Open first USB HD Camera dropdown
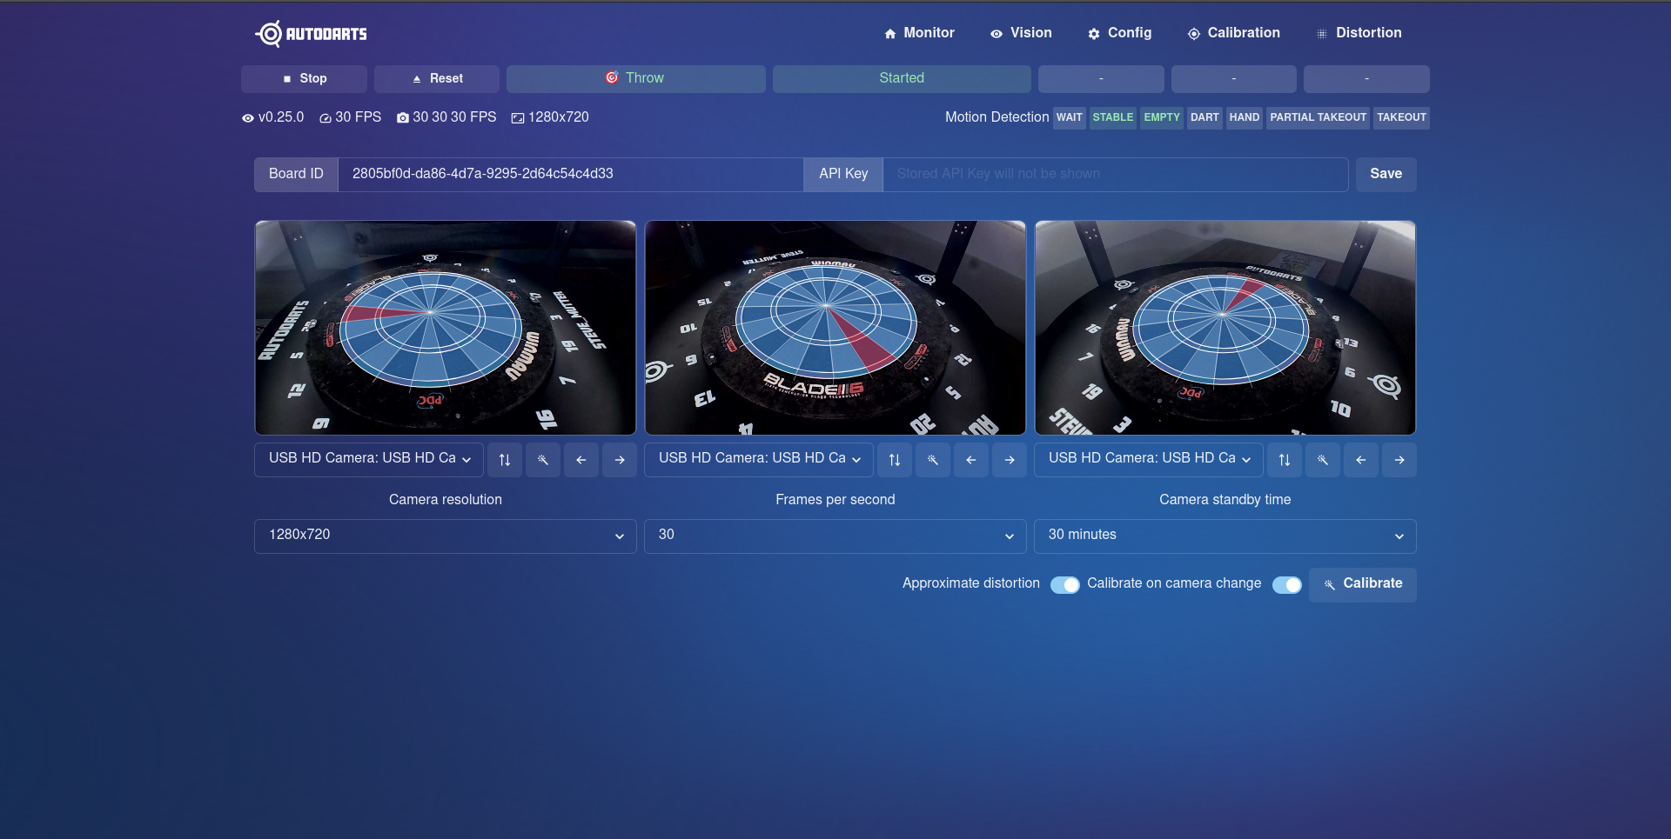 tap(369, 459)
